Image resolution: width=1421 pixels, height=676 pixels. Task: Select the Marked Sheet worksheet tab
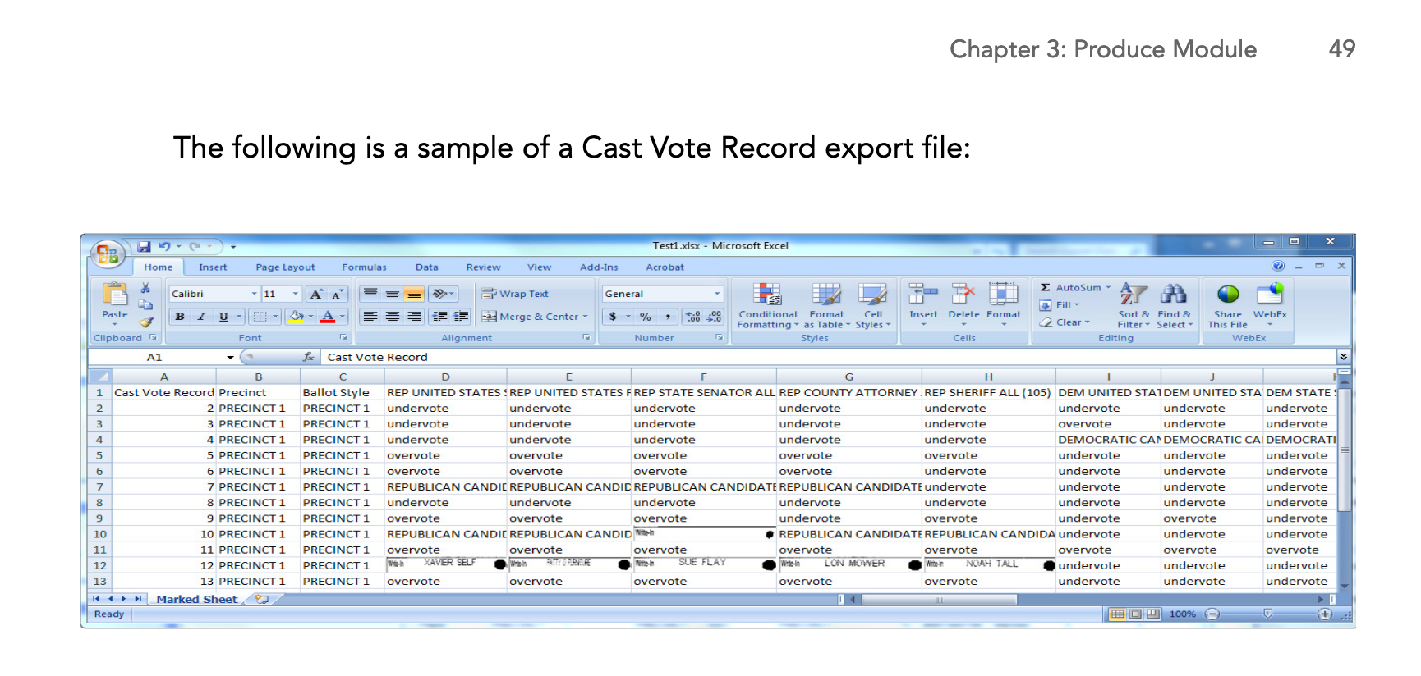196,600
